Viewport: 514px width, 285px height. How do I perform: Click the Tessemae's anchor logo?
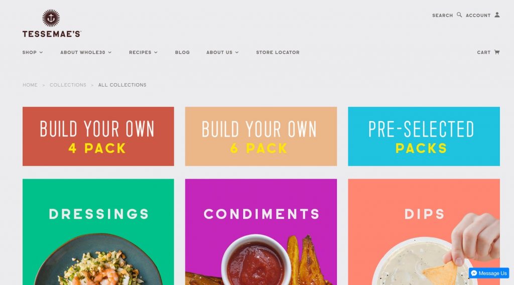pyautogui.click(x=51, y=19)
